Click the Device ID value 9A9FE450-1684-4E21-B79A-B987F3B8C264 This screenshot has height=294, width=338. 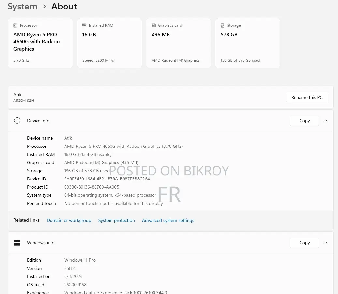(107, 179)
